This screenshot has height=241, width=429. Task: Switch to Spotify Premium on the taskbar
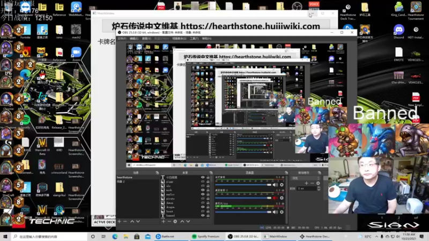point(206,236)
